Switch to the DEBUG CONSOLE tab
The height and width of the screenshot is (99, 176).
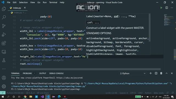tap(56, 73)
